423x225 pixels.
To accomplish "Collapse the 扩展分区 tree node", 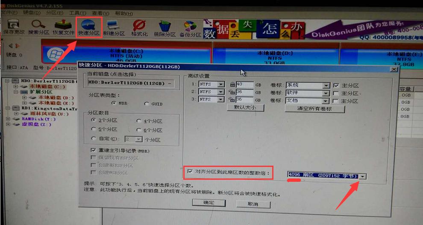I will (16, 92).
